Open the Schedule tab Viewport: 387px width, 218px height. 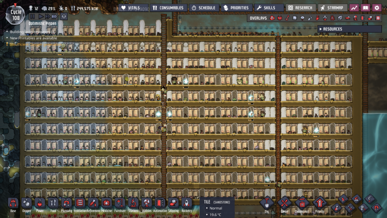(204, 8)
